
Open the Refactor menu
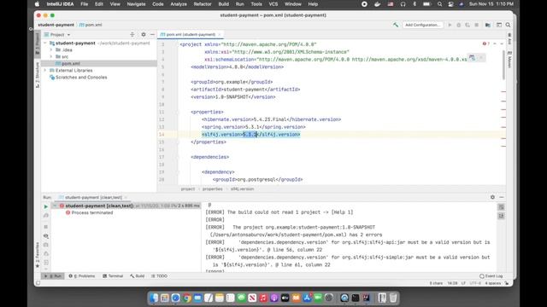tap(203, 4)
